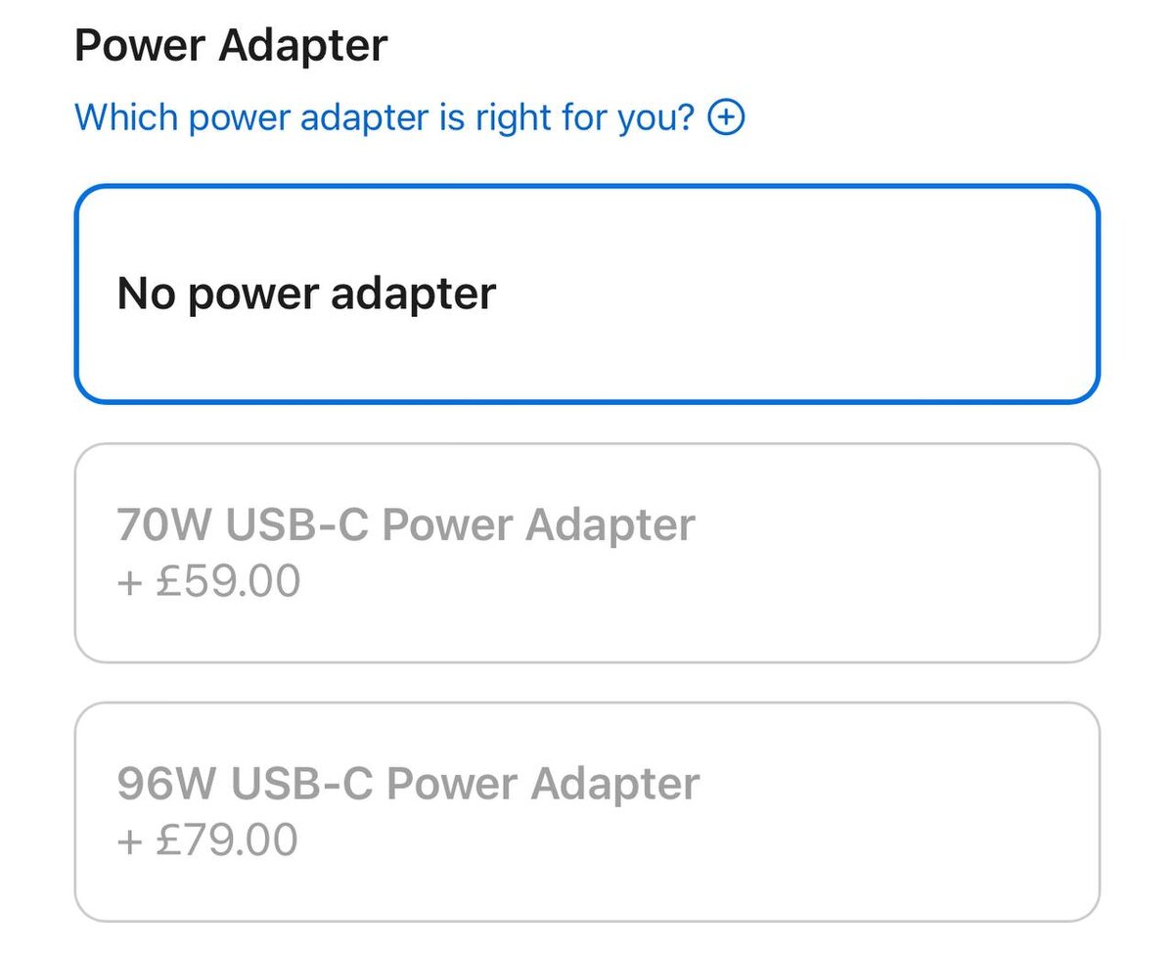Click the plus circle icon beside the link
This screenshot has height=953, width=1174.
pyautogui.click(x=726, y=118)
